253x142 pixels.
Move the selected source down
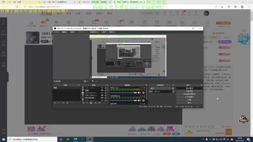click(99, 103)
